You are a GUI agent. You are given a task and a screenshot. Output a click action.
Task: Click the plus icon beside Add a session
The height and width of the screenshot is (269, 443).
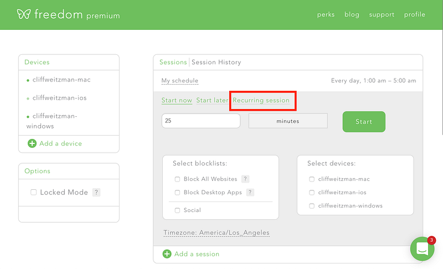[167, 254]
